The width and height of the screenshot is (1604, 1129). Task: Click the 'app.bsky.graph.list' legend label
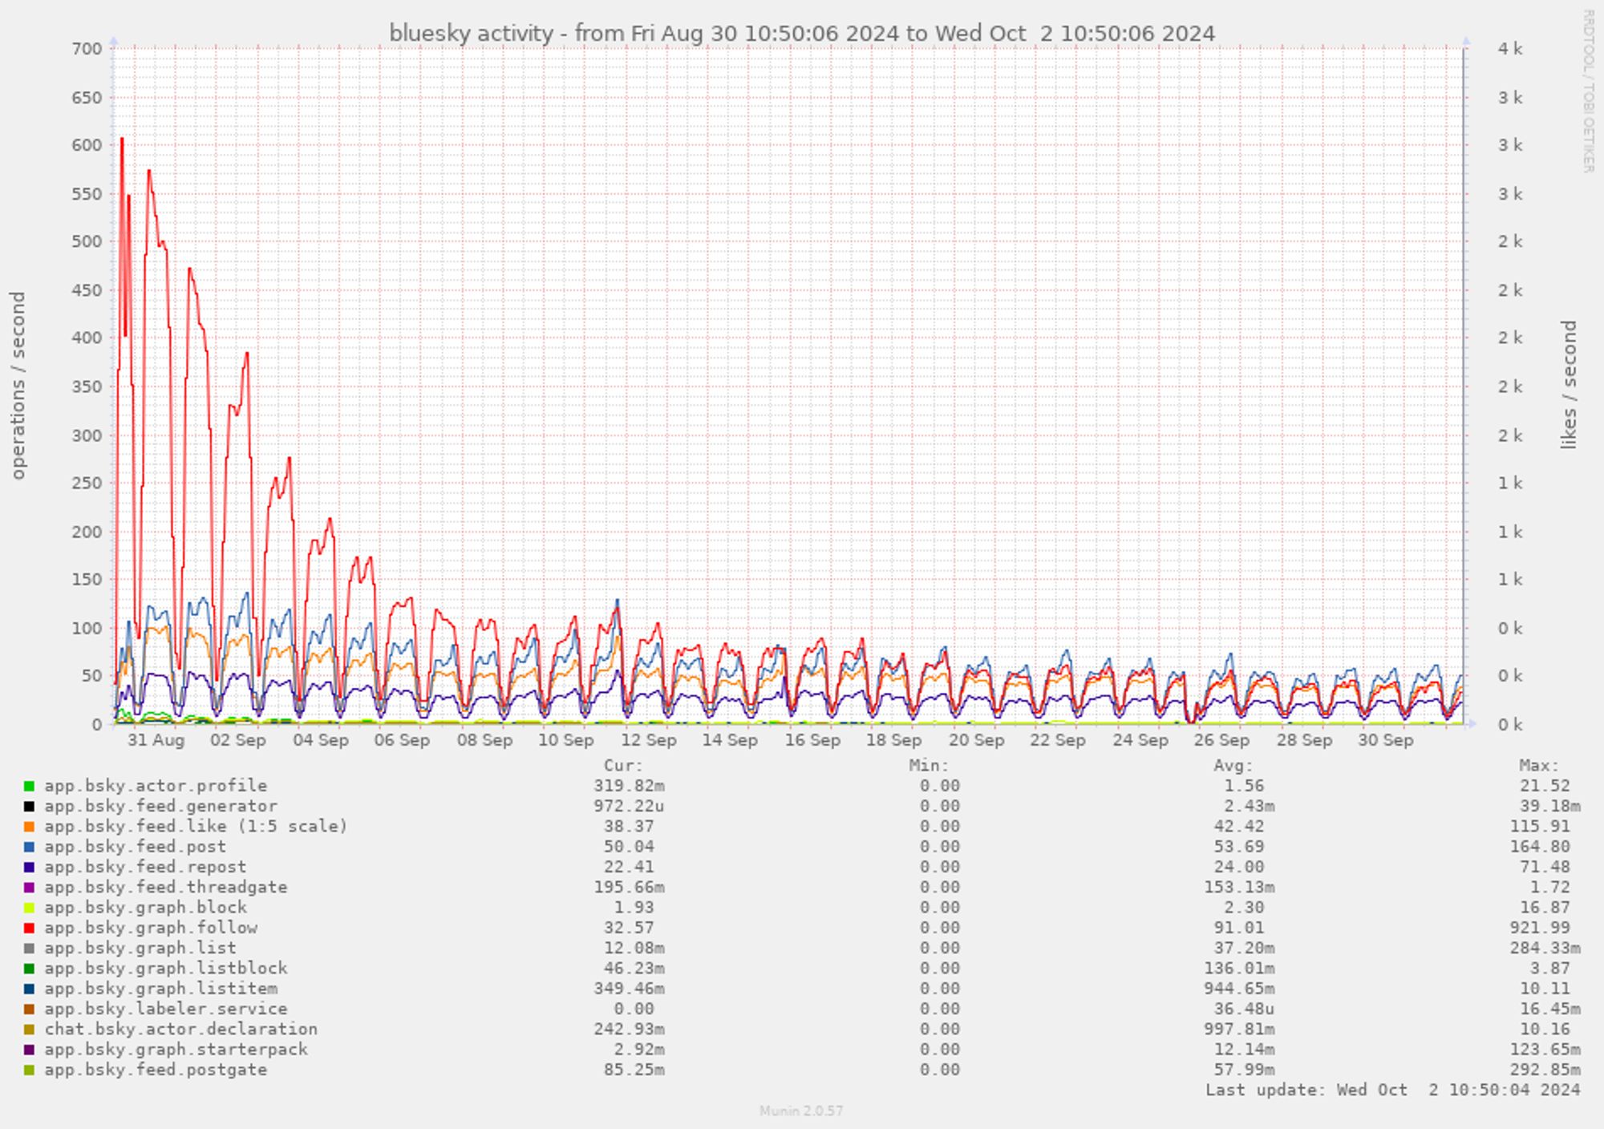click(140, 948)
